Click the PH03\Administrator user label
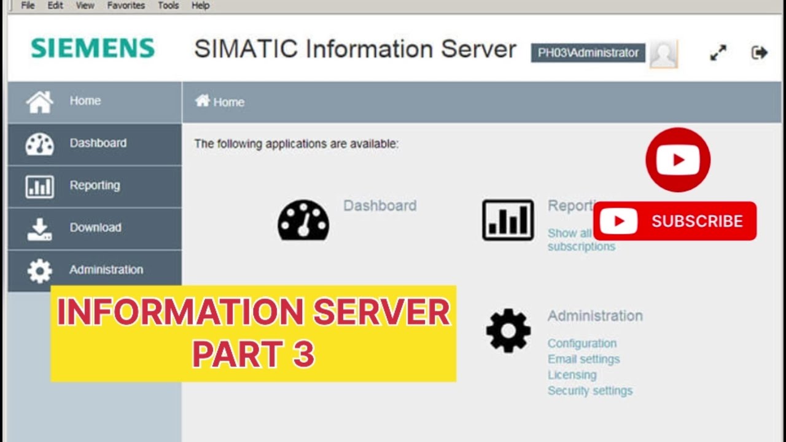This screenshot has height=442, width=786. (x=588, y=53)
